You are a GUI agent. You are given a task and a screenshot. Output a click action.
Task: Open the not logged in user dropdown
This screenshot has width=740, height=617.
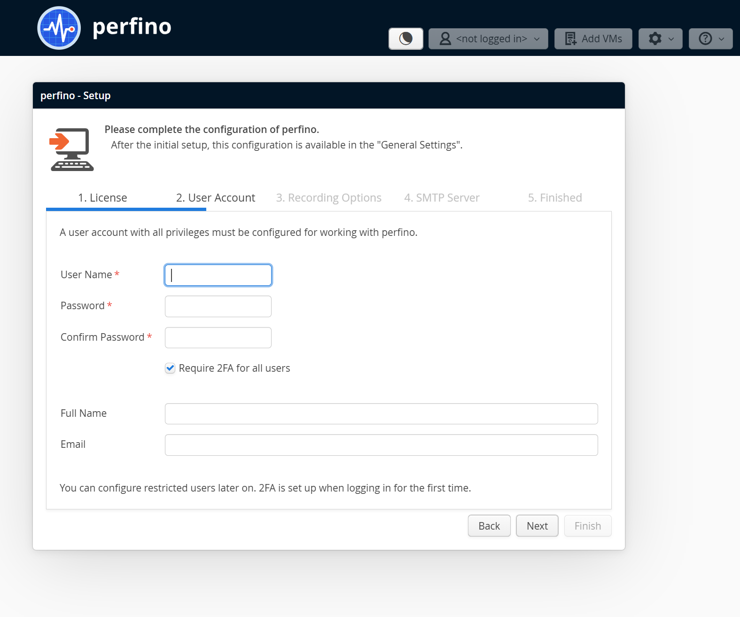[488, 39]
